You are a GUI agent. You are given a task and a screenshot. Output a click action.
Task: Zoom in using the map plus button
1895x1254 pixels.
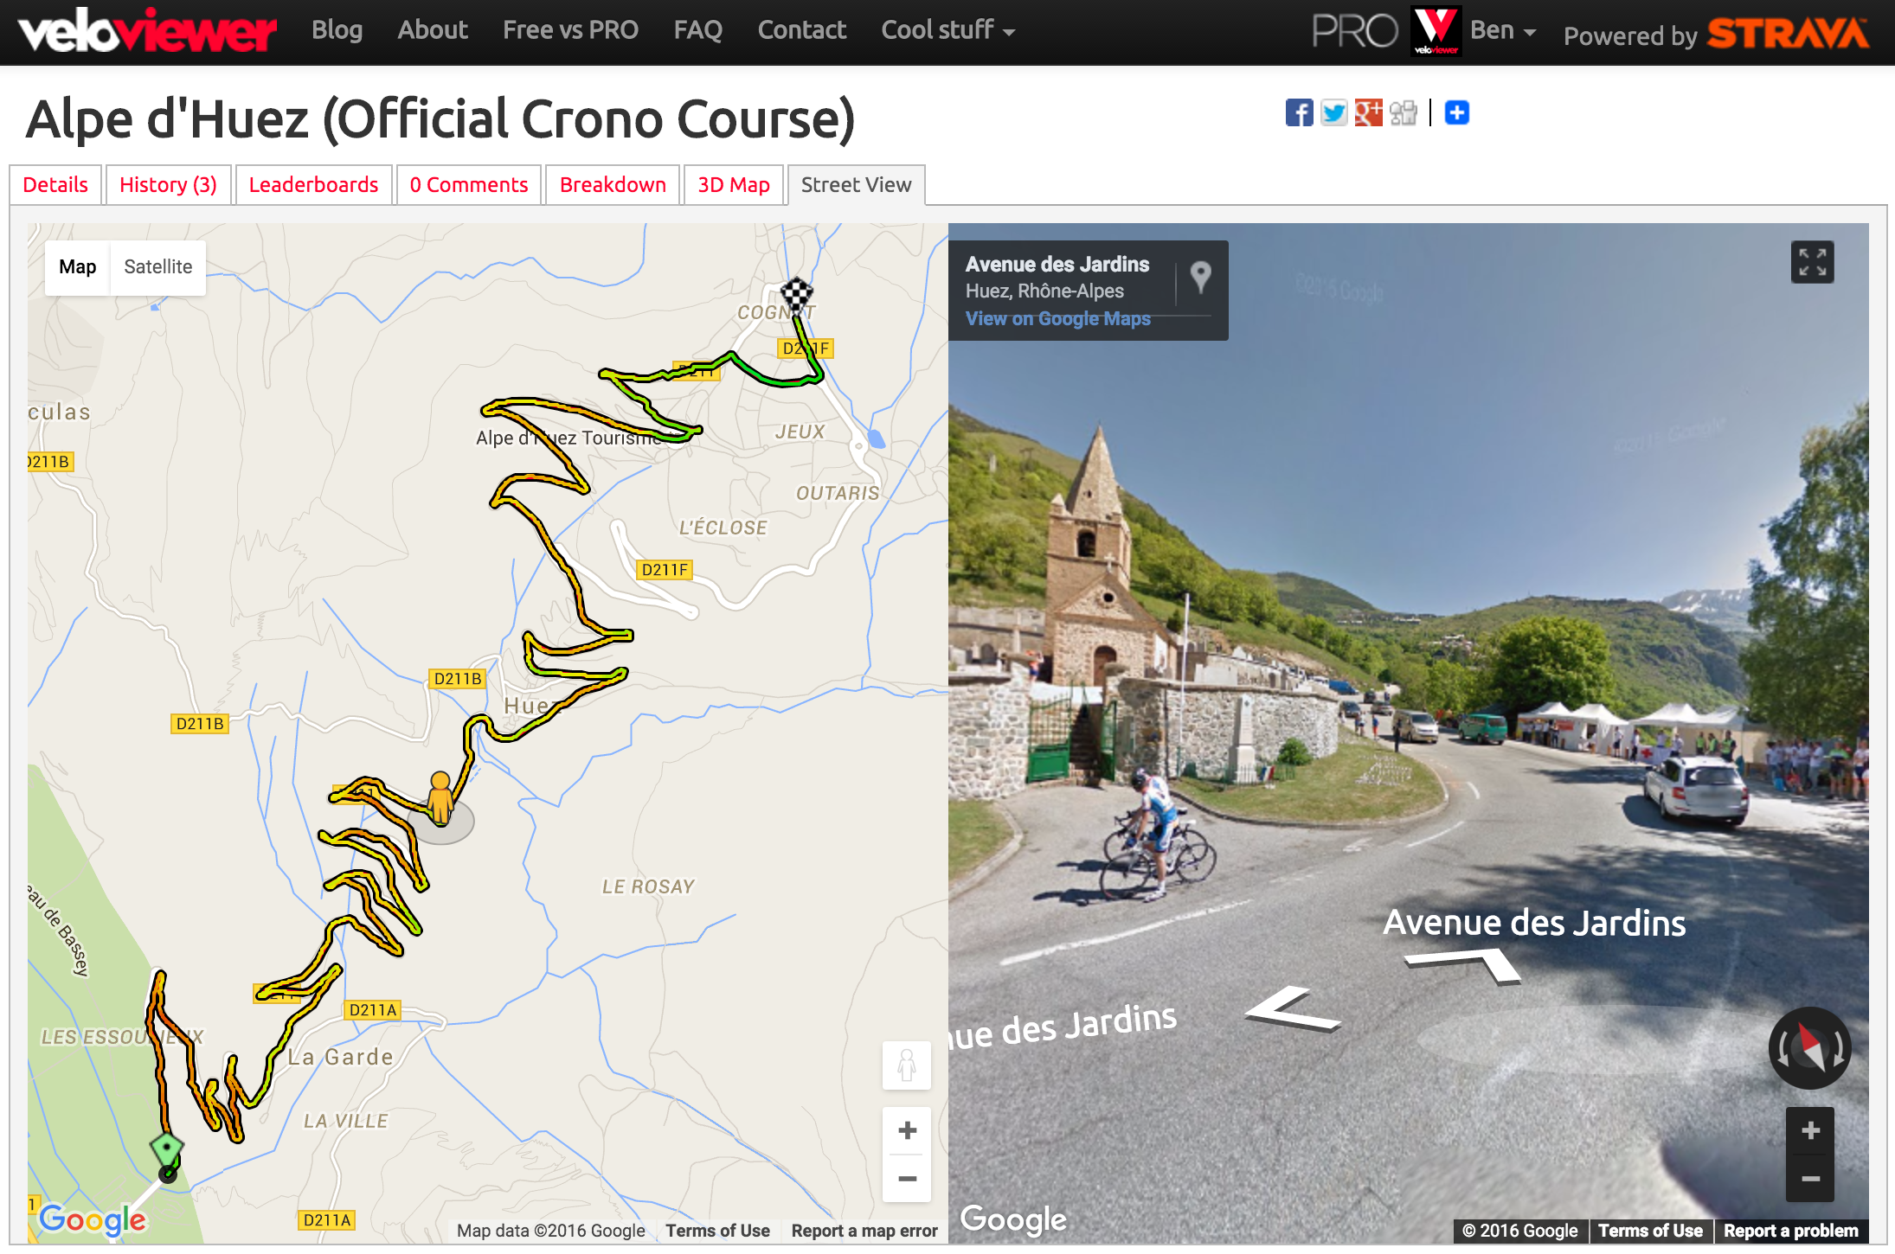(907, 1131)
